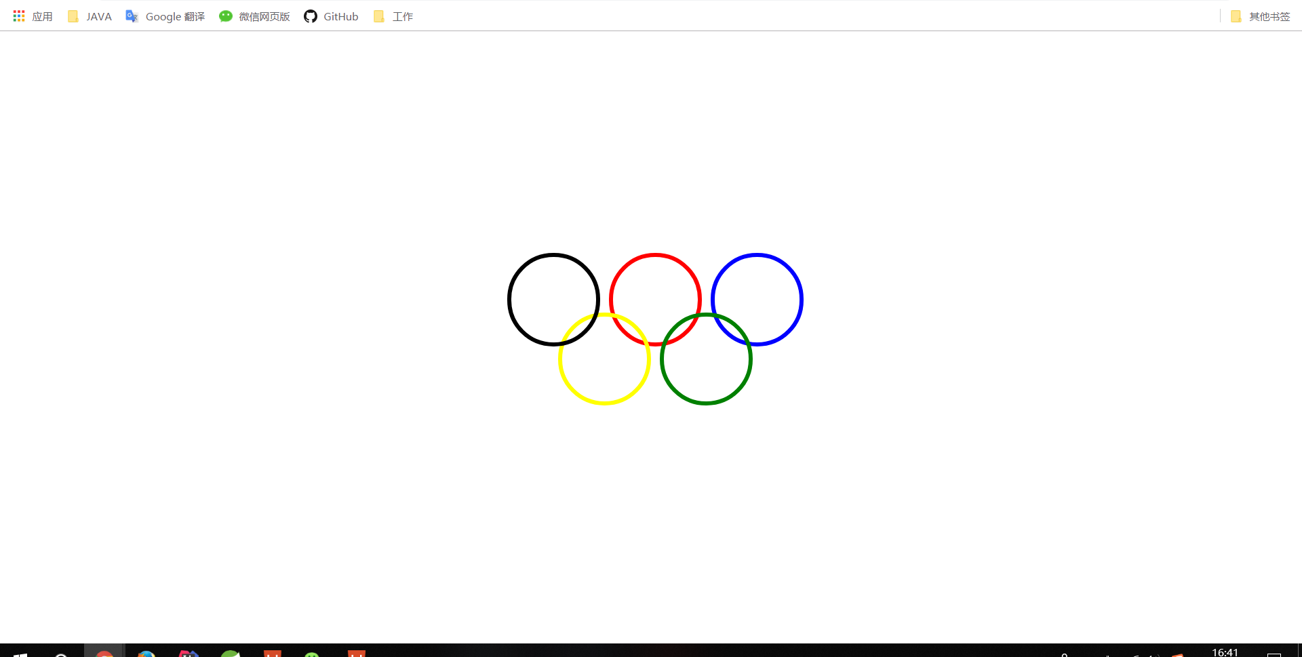
Task: Click the 16:41 taskbar clock
Action: point(1225,652)
